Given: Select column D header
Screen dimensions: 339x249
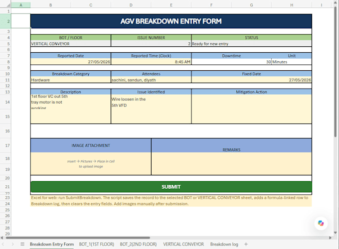Looking at the screenshot, I should (x=131, y=5).
